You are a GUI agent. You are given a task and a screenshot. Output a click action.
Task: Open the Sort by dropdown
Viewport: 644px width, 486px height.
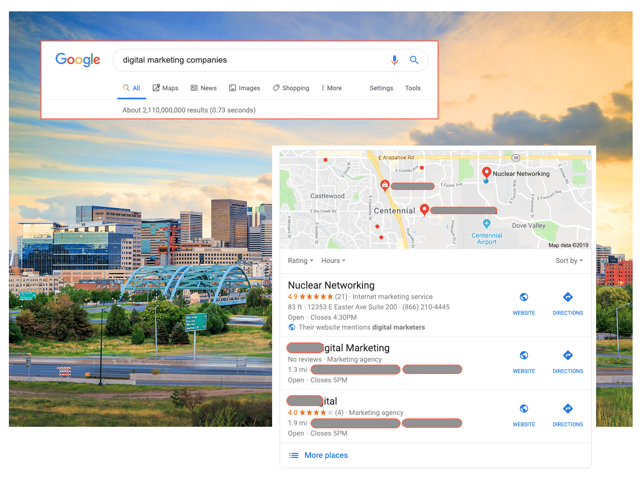point(569,261)
